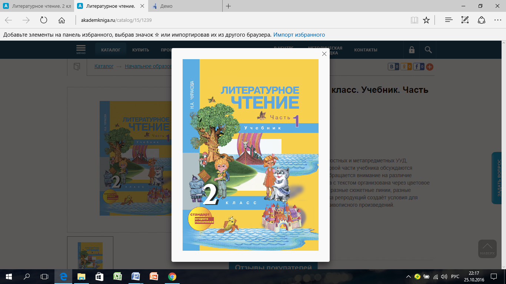
Task: Open Отзывы покупателей section
Action: click(x=273, y=267)
